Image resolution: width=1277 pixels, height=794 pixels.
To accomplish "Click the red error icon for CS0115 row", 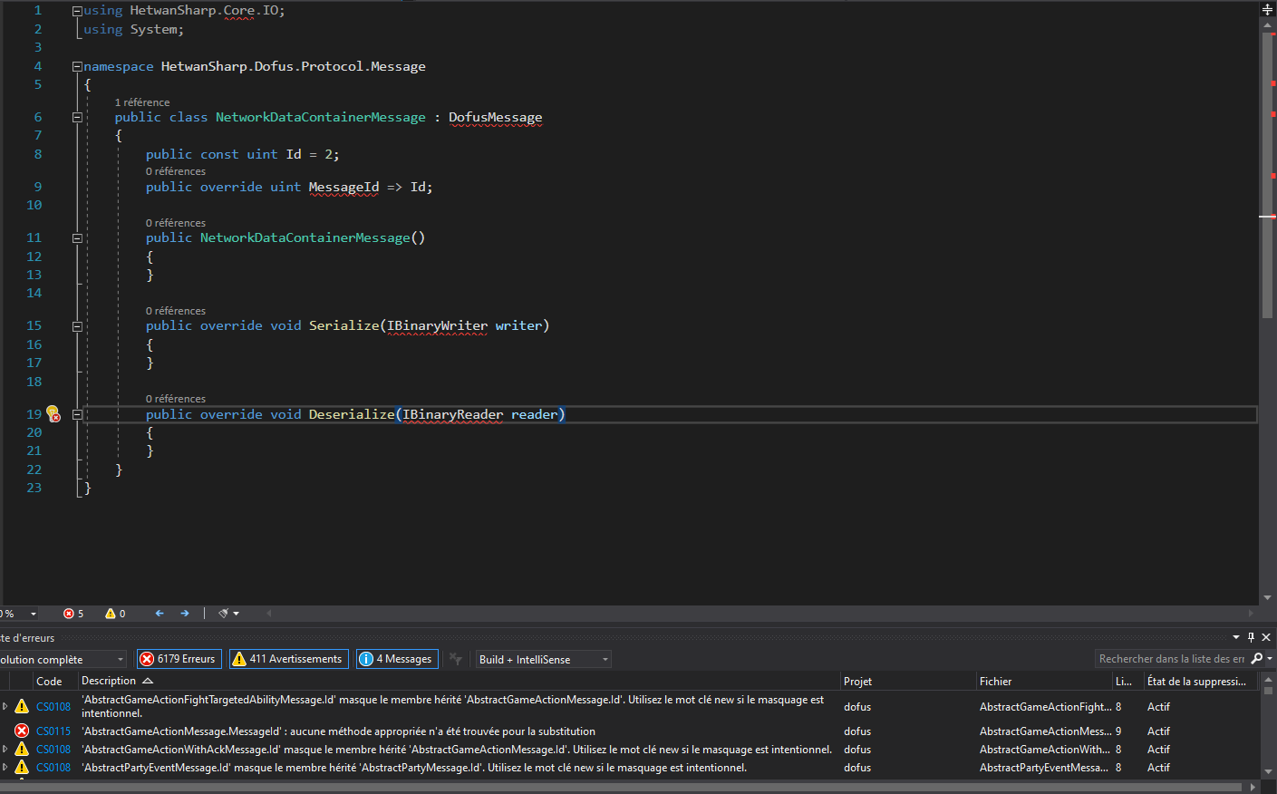I will click(22, 731).
